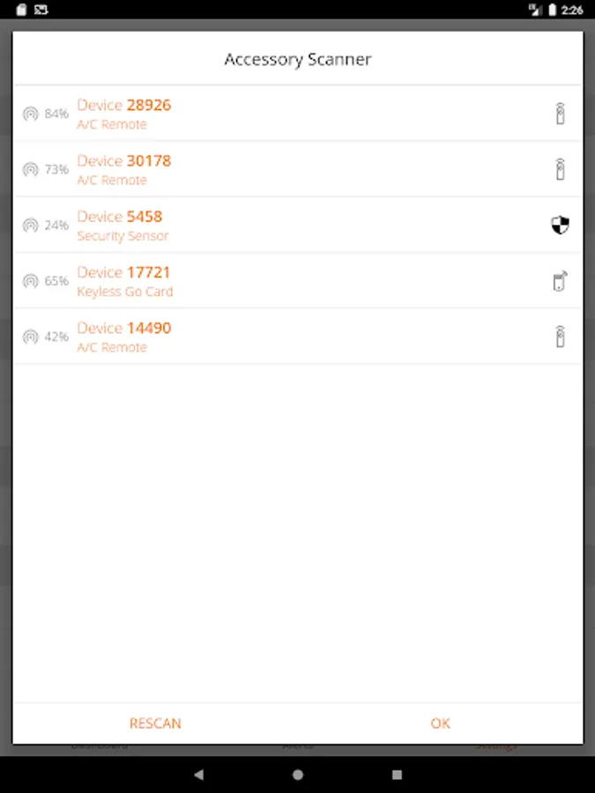Tap the signal icon showing 84%

(x=30, y=114)
